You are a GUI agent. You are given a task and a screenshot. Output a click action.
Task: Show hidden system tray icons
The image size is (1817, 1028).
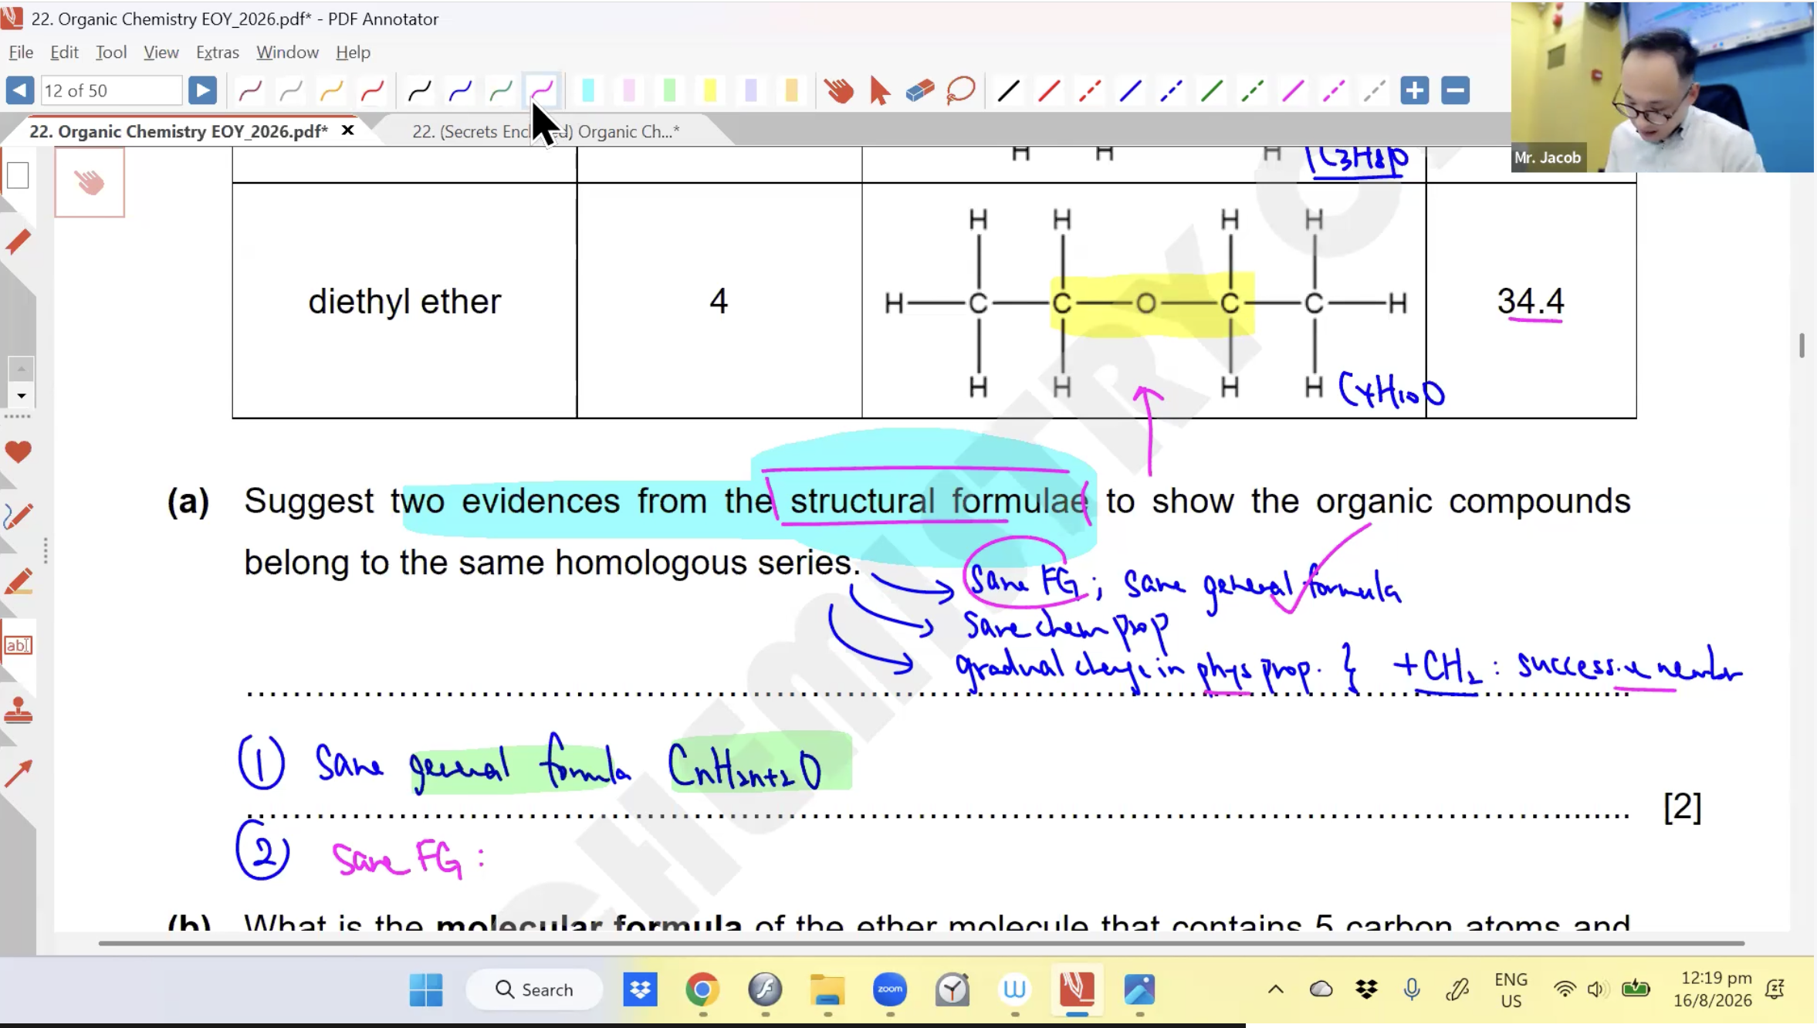(x=1276, y=989)
